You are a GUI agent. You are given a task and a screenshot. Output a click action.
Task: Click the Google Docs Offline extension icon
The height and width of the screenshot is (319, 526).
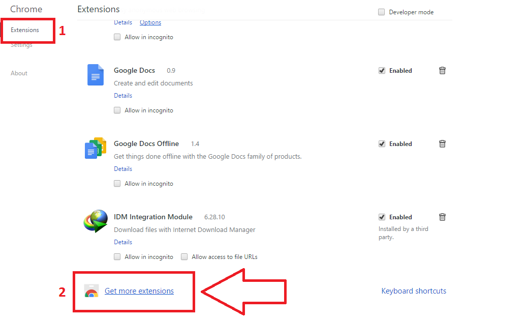(95, 148)
